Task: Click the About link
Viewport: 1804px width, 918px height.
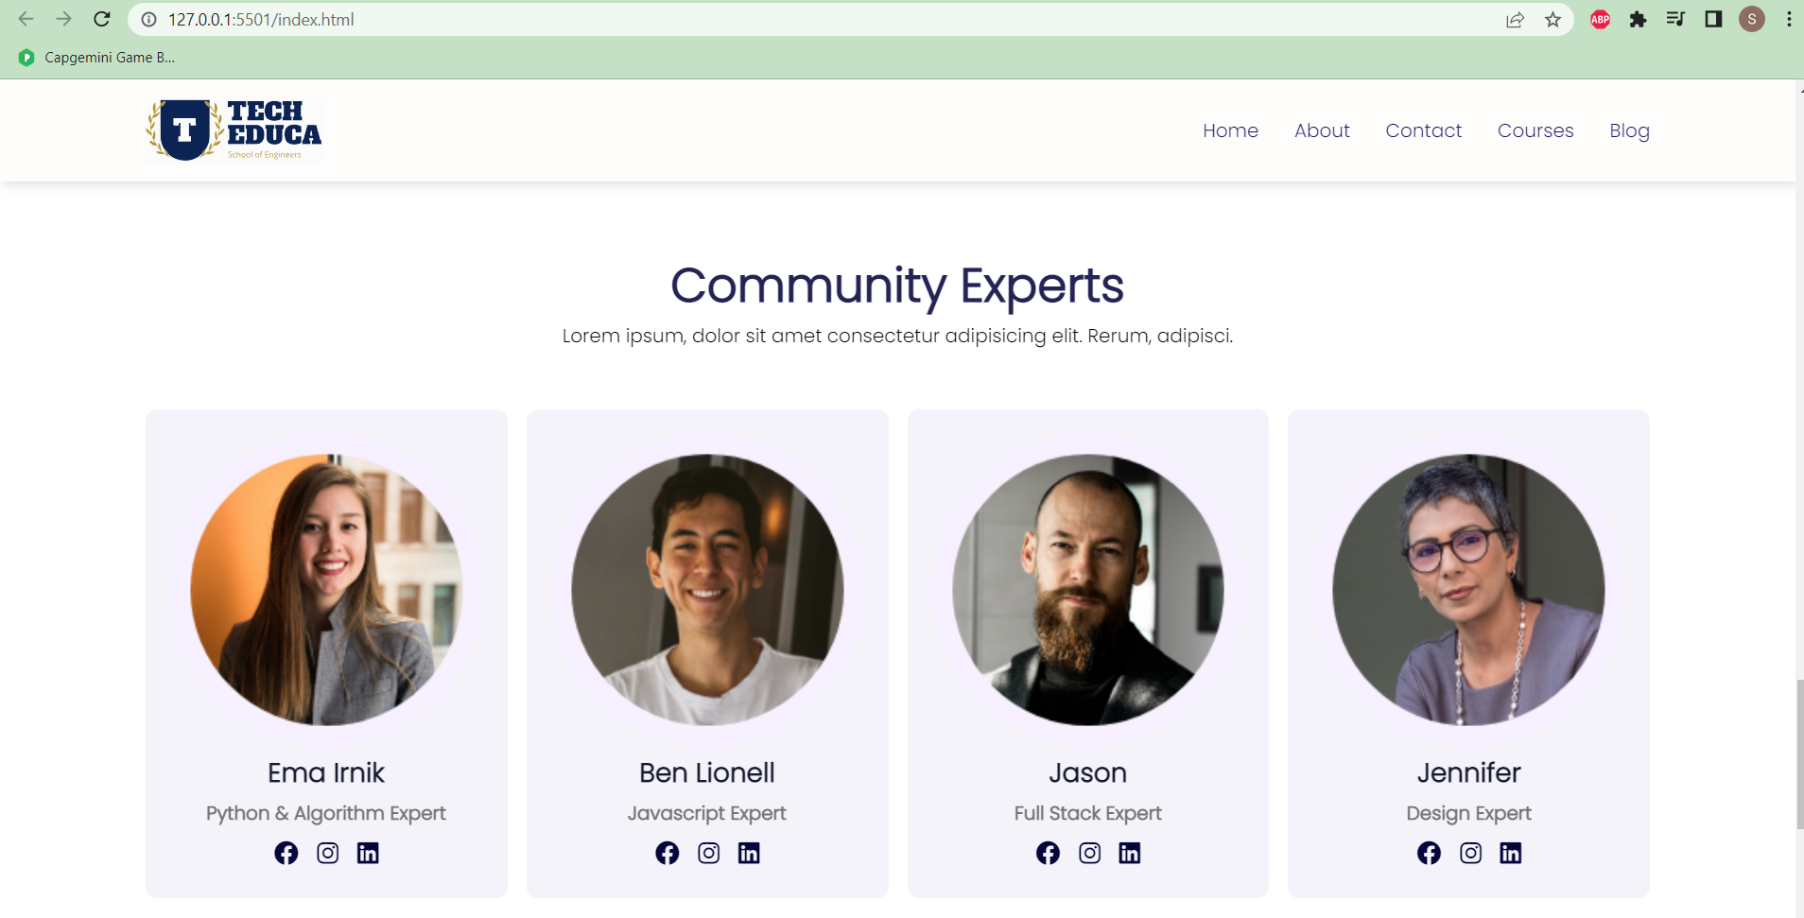Action: (1321, 130)
